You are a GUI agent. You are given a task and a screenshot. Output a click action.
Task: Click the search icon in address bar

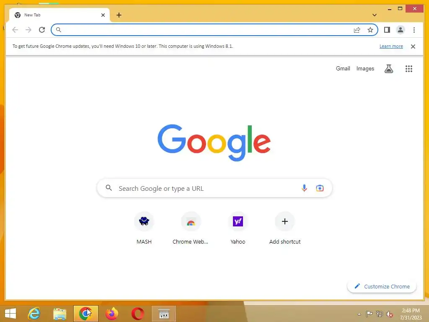[58, 30]
